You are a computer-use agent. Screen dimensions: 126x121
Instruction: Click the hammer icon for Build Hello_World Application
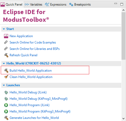point(6,71)
